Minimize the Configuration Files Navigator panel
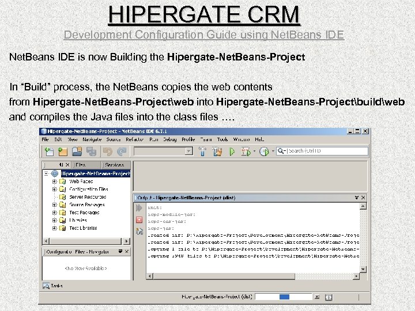415x311 pixels. (120, 251)
